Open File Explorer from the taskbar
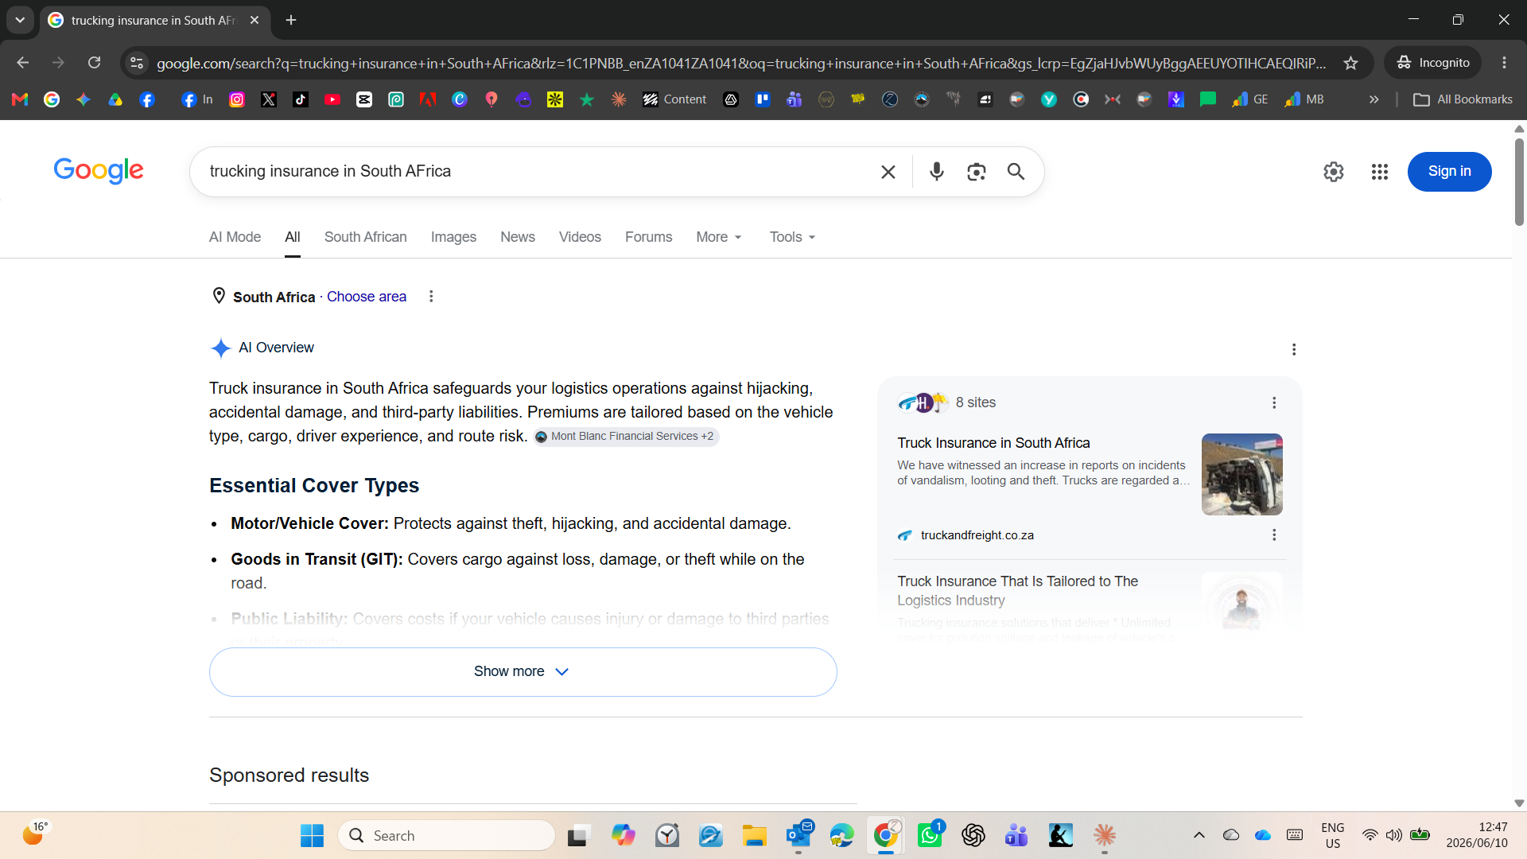The width and height of the screenshot is (1527, 859). tap(754, 835)
